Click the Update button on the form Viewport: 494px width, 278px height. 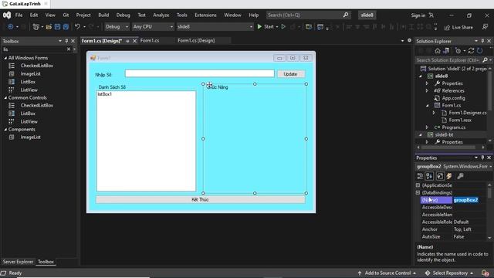(x=290, y=74)
